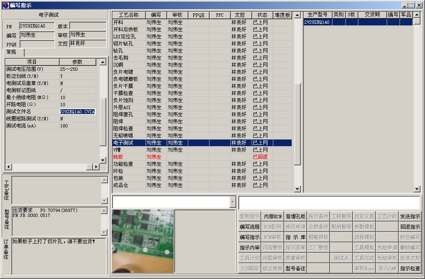Click the 军品 column header
This screenshot has height=279, width=425.
(x=406, y=15)
